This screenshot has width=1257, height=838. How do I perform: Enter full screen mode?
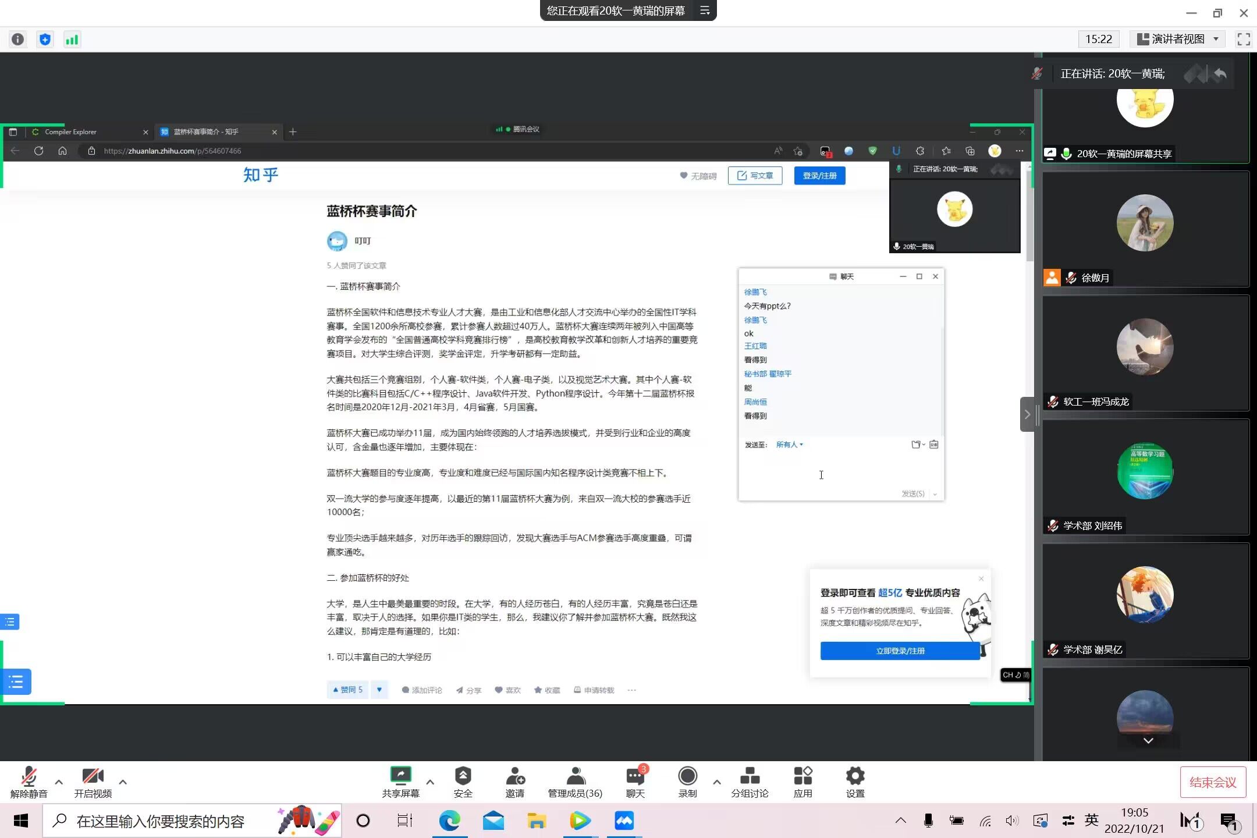point(1243,39)
